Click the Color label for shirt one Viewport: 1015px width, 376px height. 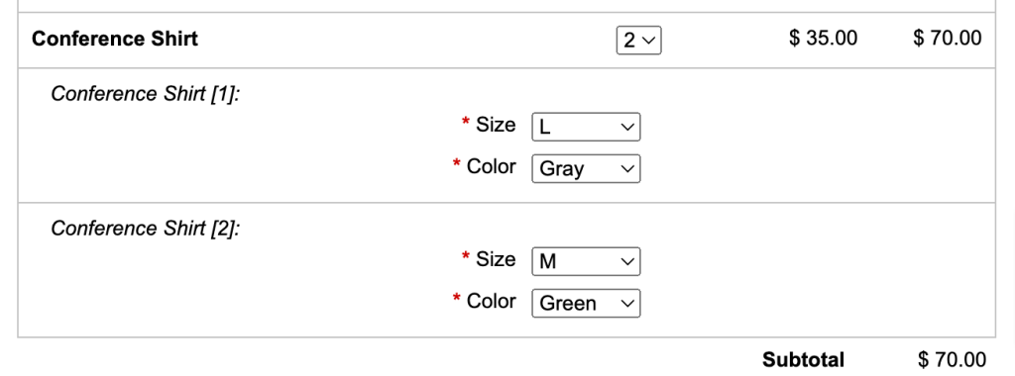coord(492,166)
